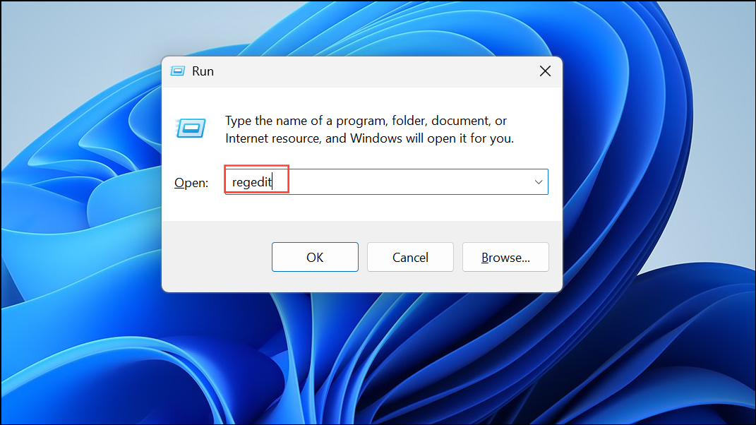The image size is (756, 425).
Task: Cancel the Run dialog
Action: pyautogui.click(x=410, y=257)
